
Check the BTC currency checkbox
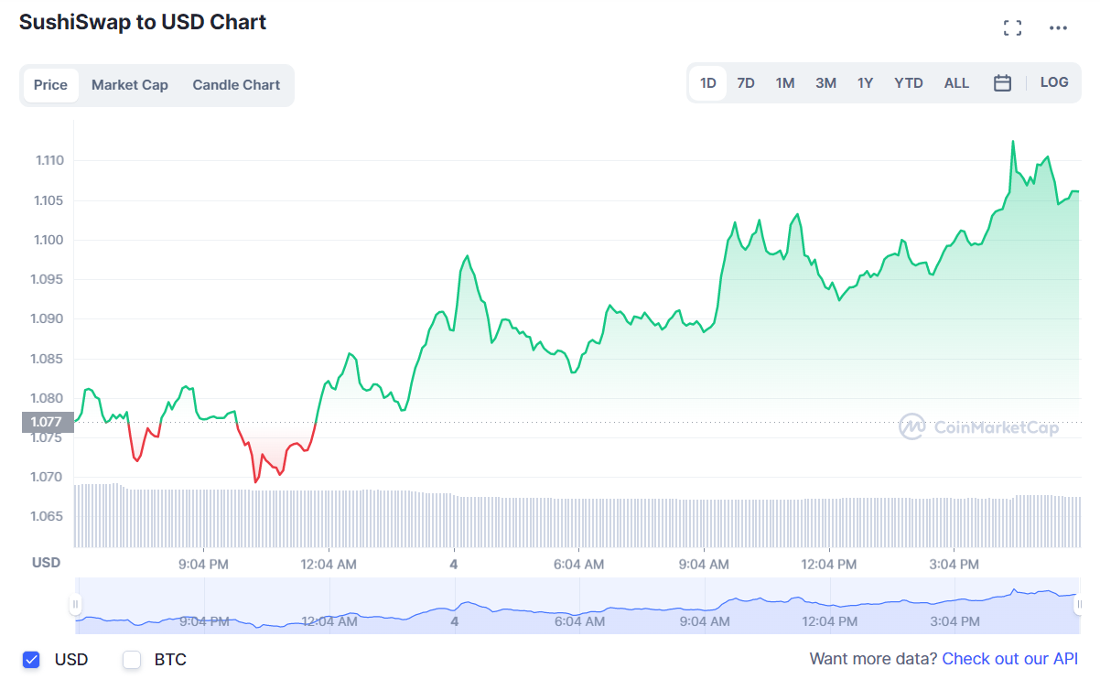132,659
